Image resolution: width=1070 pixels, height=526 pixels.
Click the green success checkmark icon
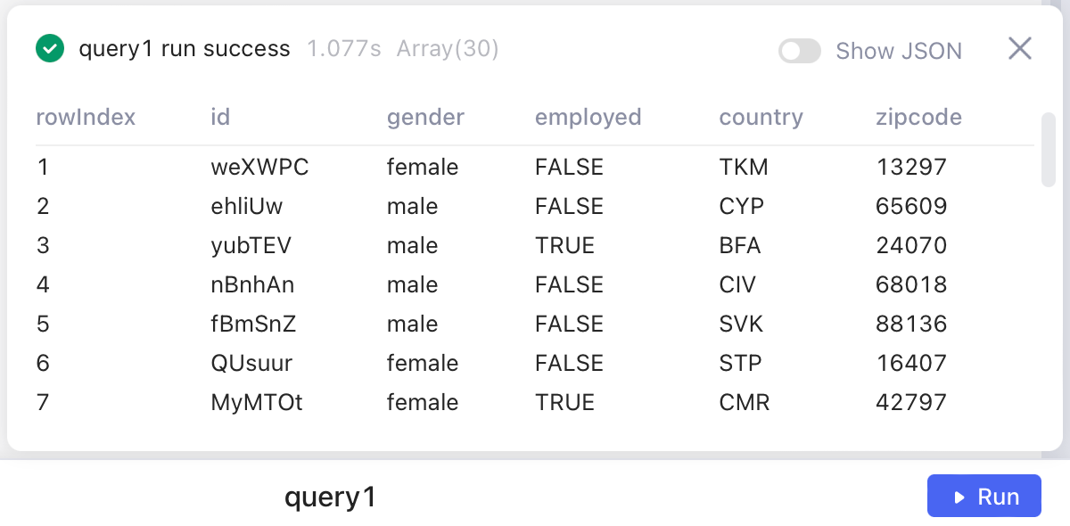(x=50, y=49)
